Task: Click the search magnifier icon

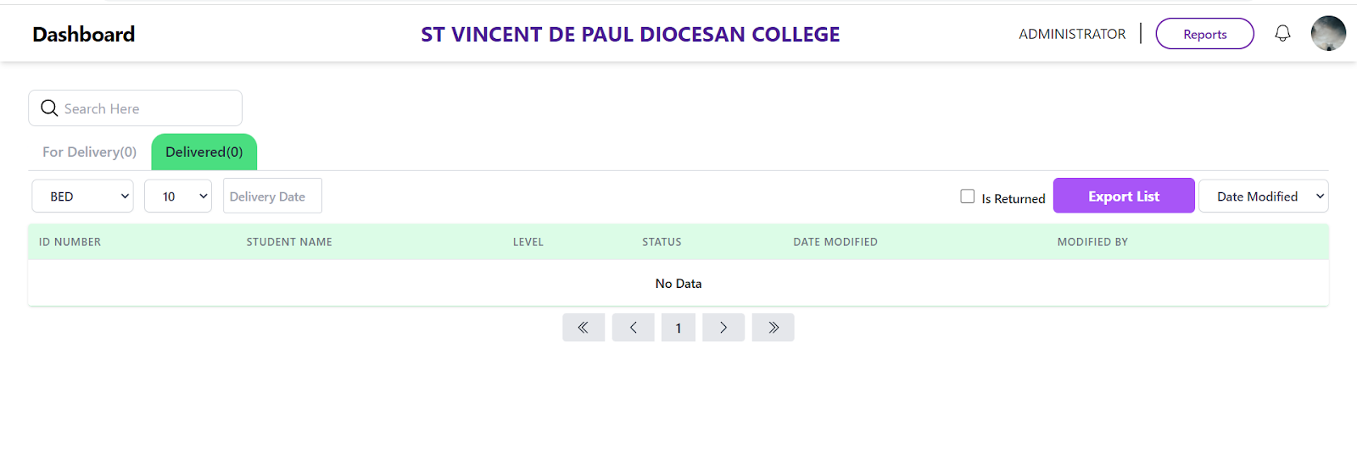Action: pyautogui.click(x=49, y=108)
